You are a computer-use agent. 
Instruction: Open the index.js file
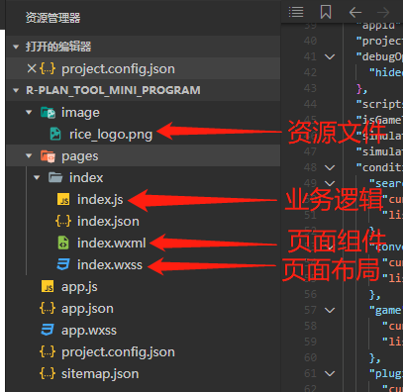pyautogui.click(x=100, y=200)
